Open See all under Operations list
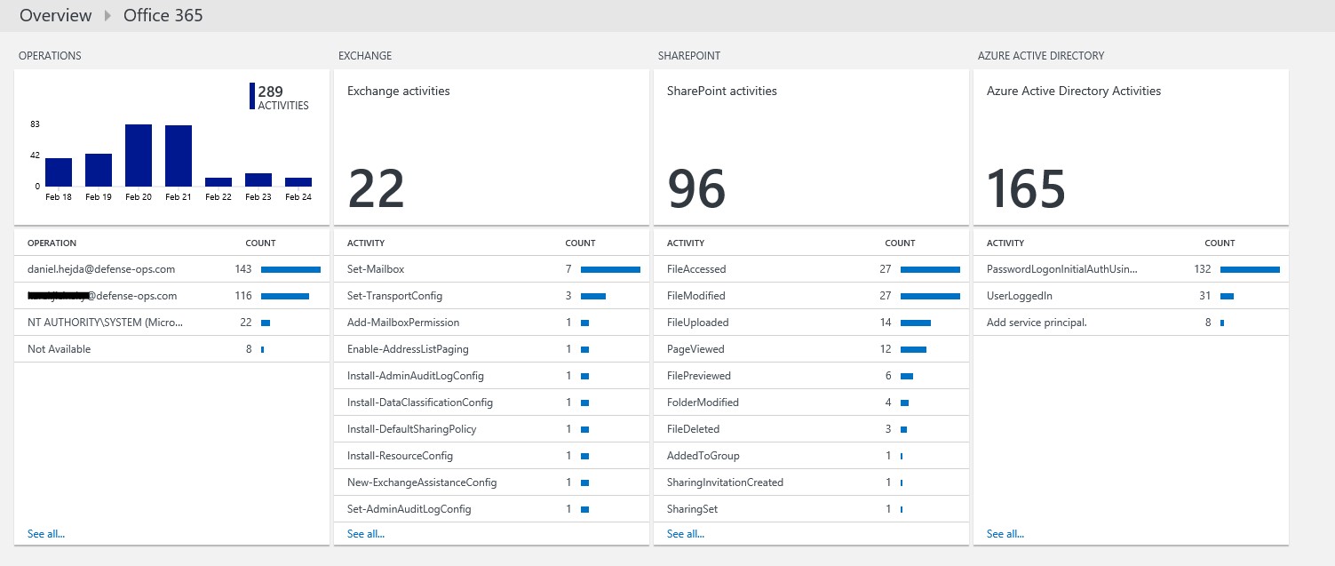This screenshot has height=566, width=1335. (x=46, y=534)
